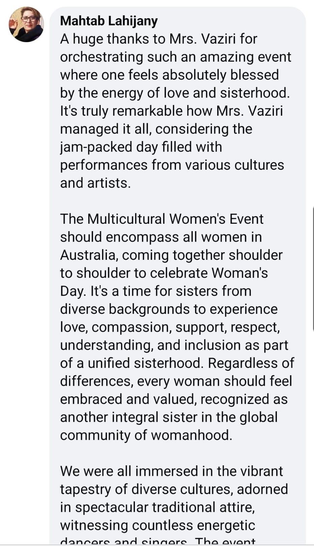Click the line 'witnessing countless energetic'

(158, 525)
